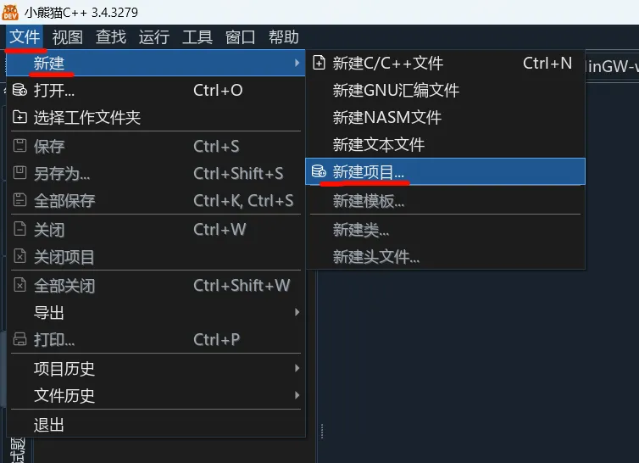
Task: Open the 工具 menu
Action: tap(197, 36)
